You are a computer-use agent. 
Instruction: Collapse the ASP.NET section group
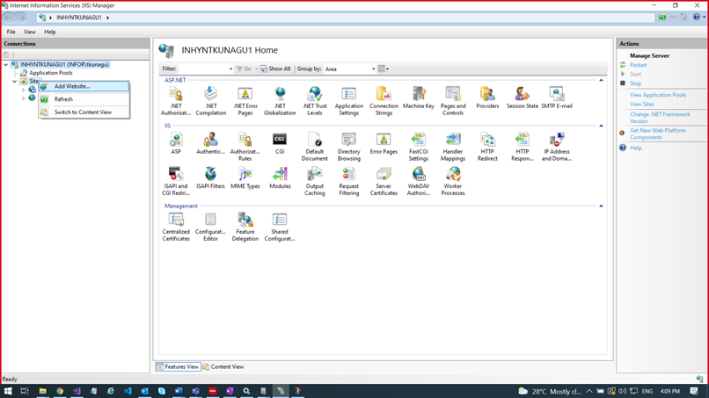[x=601, y=81]
